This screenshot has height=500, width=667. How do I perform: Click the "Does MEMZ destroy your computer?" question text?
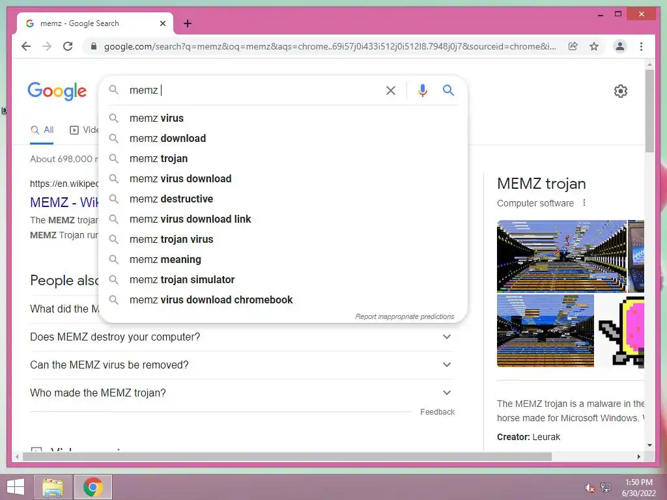click(x=115, y=337)
